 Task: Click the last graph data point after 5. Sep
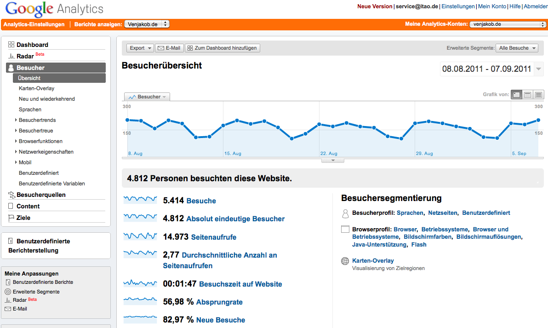pyautogui.click(x=538, y=120)
